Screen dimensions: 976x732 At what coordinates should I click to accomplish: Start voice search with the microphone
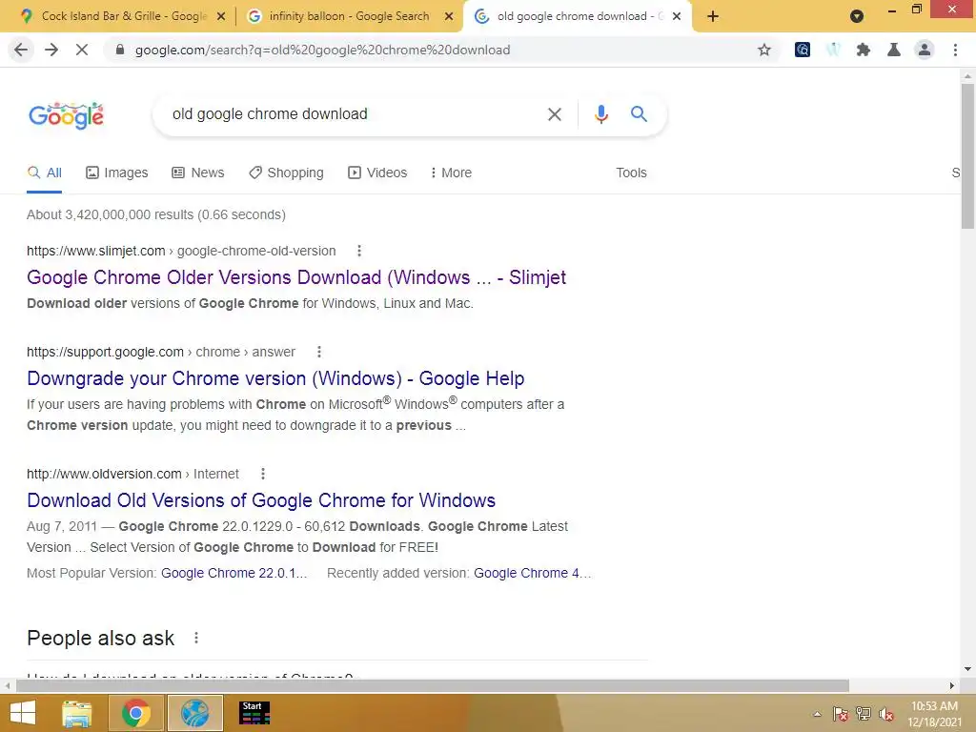[x=600, y=114]
